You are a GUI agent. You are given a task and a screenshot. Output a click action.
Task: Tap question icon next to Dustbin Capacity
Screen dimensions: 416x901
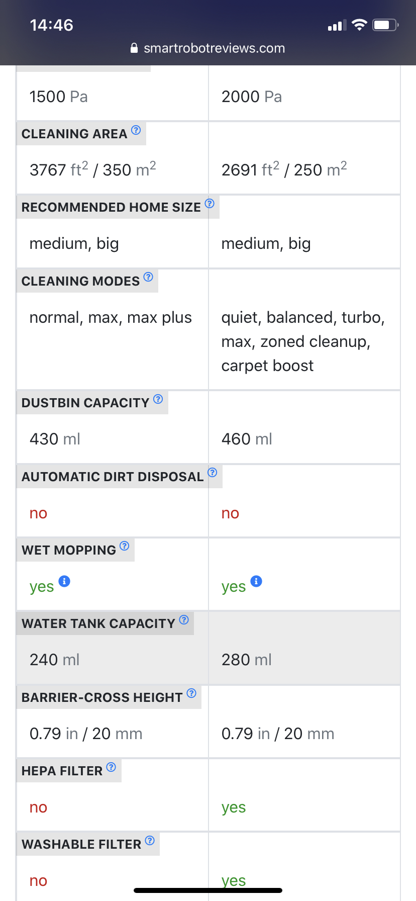(x=158, y=399)
